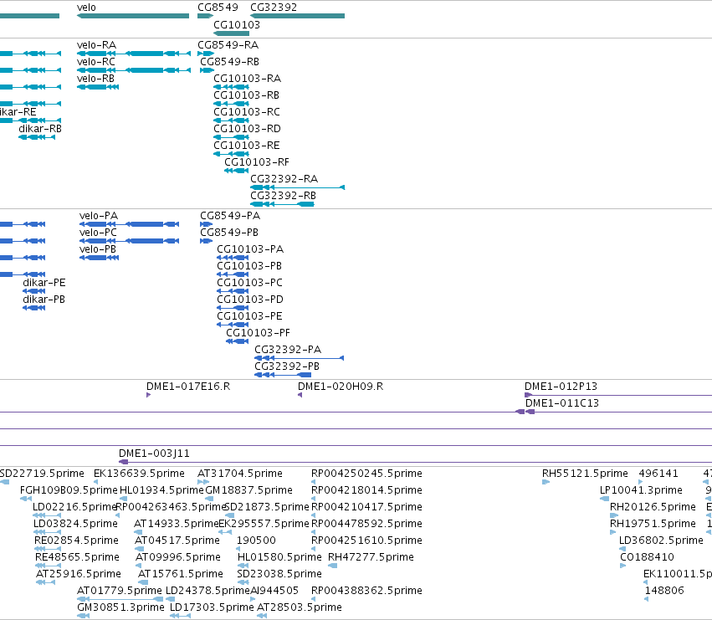Click EST SD21873.5prime
This screenshot has width=712, height=620.
click(230, 515)
